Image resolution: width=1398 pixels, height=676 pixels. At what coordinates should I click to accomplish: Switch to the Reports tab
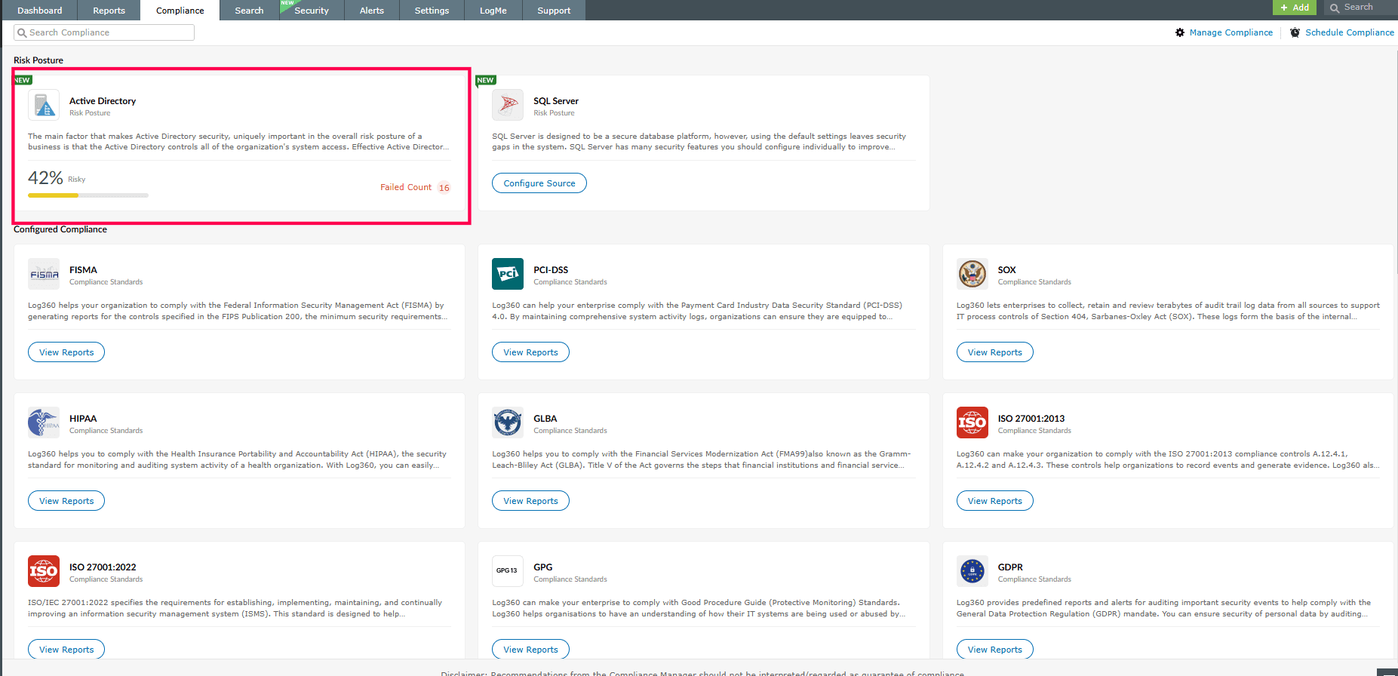click(109, 11)
